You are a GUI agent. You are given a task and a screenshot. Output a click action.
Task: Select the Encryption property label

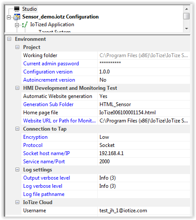pyautogui.click(x=35, y=137)
